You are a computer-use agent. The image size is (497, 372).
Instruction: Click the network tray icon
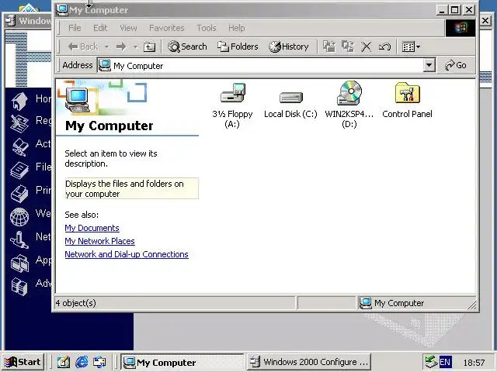pyautogui.click(x=431, y=362)
